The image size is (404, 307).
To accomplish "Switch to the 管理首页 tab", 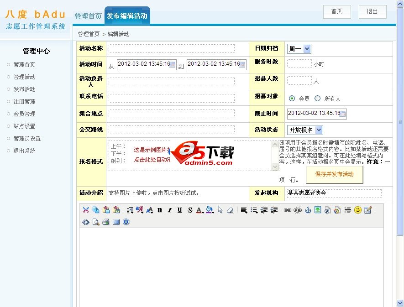I will click(x=88, y=16).
